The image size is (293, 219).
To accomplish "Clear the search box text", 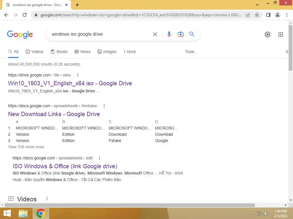I will [155, 34].
